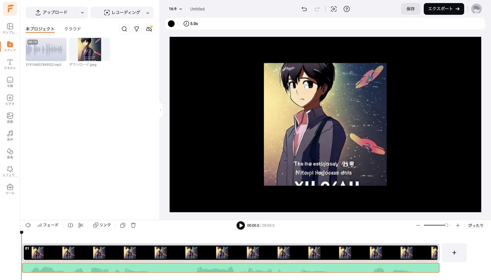This screenshot has height=280, width=491.
Task: Expand the 16:9 aspect ratio dropdown
Action: pos(175,9)
